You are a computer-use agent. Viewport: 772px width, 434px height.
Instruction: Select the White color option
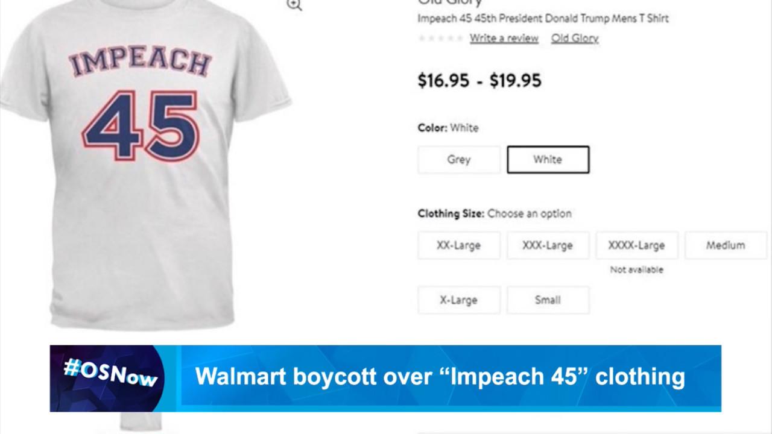[x=548, y=160]
